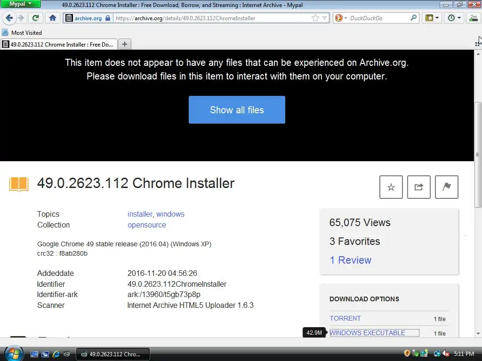Screen dimensions: 482x361
Task: Open the Mypal application menu
Action: click(20, 4)
